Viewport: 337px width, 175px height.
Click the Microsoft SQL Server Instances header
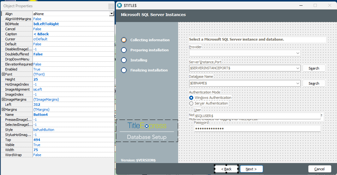(153, 14)
